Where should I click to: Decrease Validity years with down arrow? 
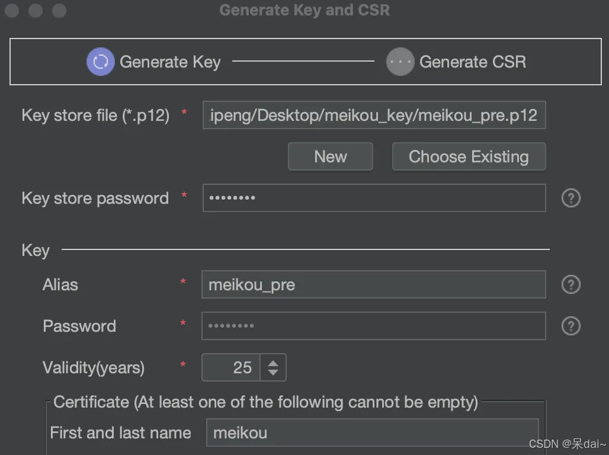(x=273, y=373)
